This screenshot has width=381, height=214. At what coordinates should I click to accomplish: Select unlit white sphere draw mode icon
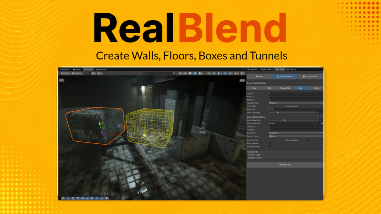click(190, 73)
